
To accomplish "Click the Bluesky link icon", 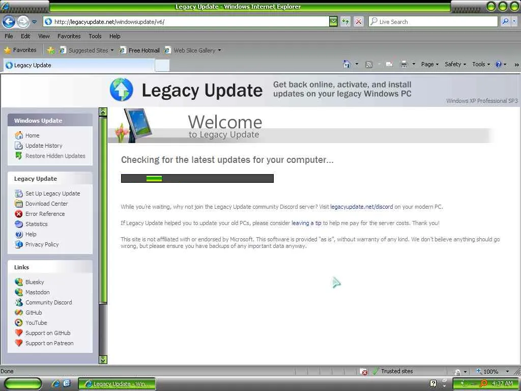I will pos(19,282).
